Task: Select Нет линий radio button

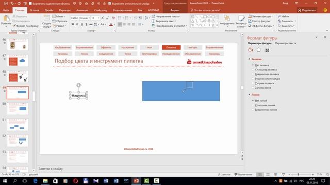Action: (253, 101)
